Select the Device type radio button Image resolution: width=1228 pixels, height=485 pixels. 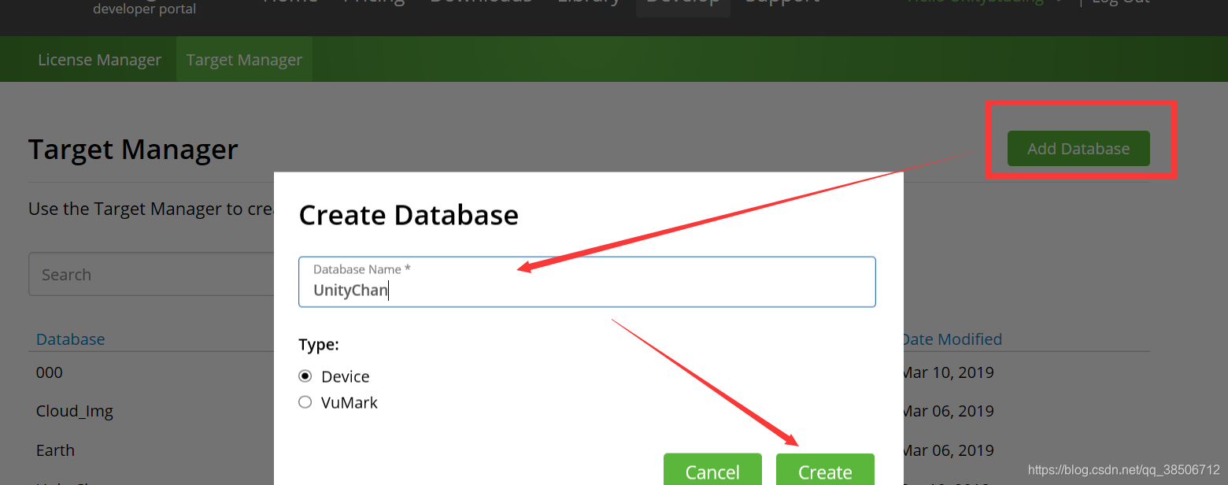pos(305,376)
